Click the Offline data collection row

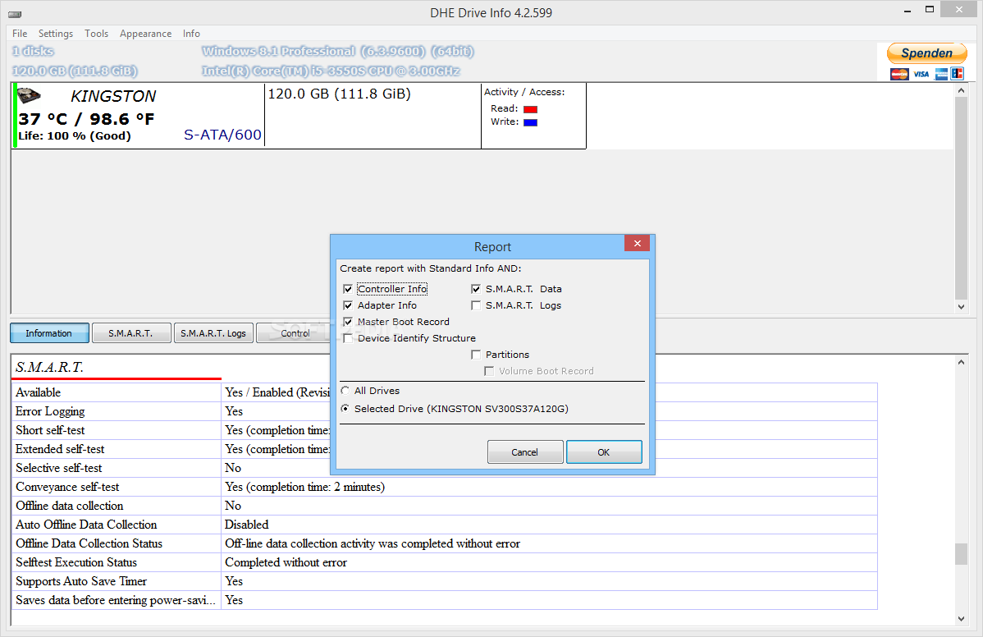[445, 506]
